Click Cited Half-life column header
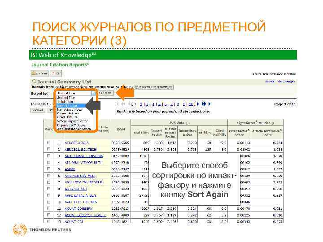323x242 pixels. pos(219,133)
